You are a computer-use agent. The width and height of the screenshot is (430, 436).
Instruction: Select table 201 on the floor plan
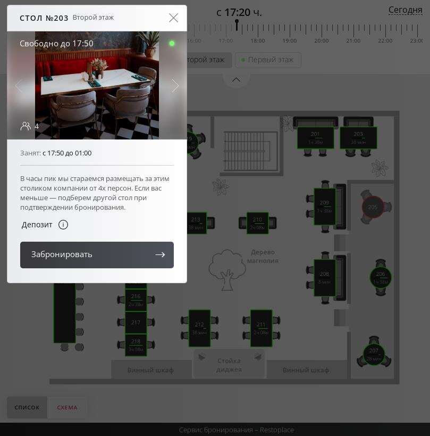(x=315, y=138)
